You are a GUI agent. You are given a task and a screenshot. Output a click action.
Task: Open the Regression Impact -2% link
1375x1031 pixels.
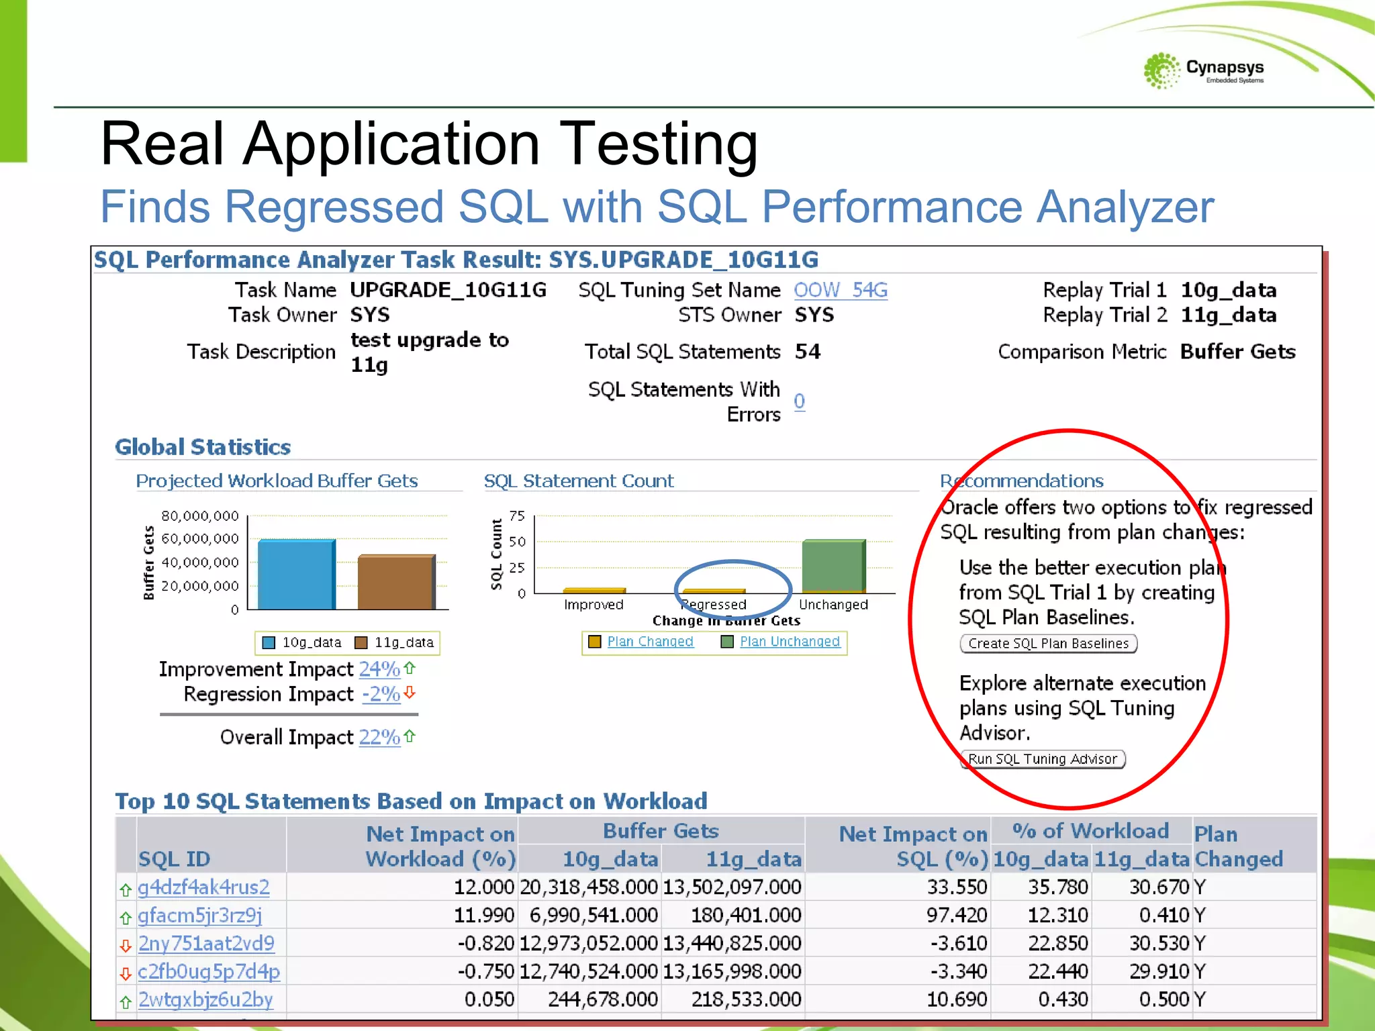(x=381, y=694)
